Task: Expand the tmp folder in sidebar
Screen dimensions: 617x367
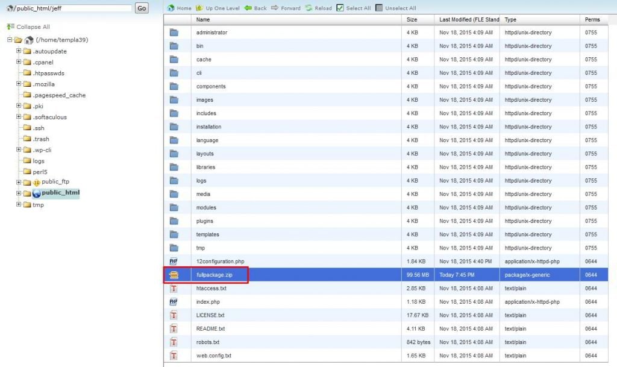Action: tap(19, 204)
